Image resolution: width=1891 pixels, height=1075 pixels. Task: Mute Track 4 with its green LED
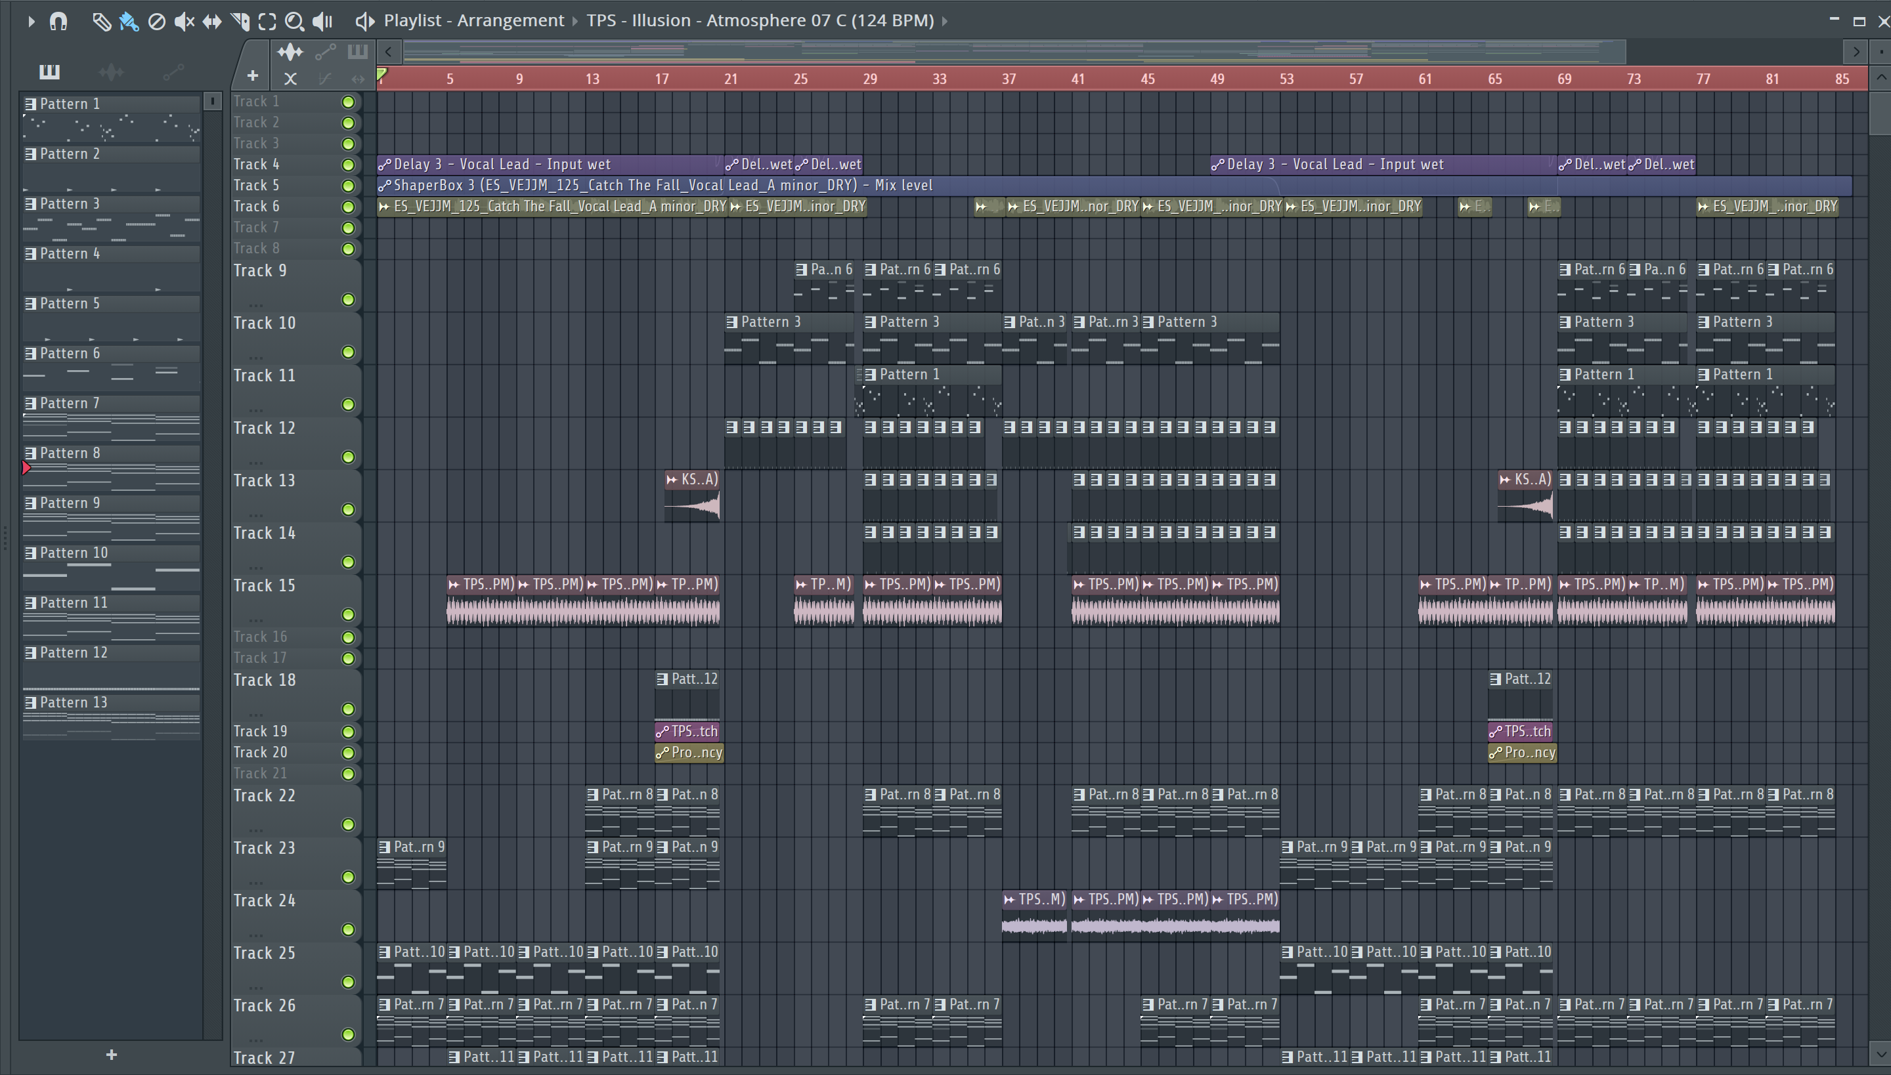pyautogui.click(x=348, y=165)
